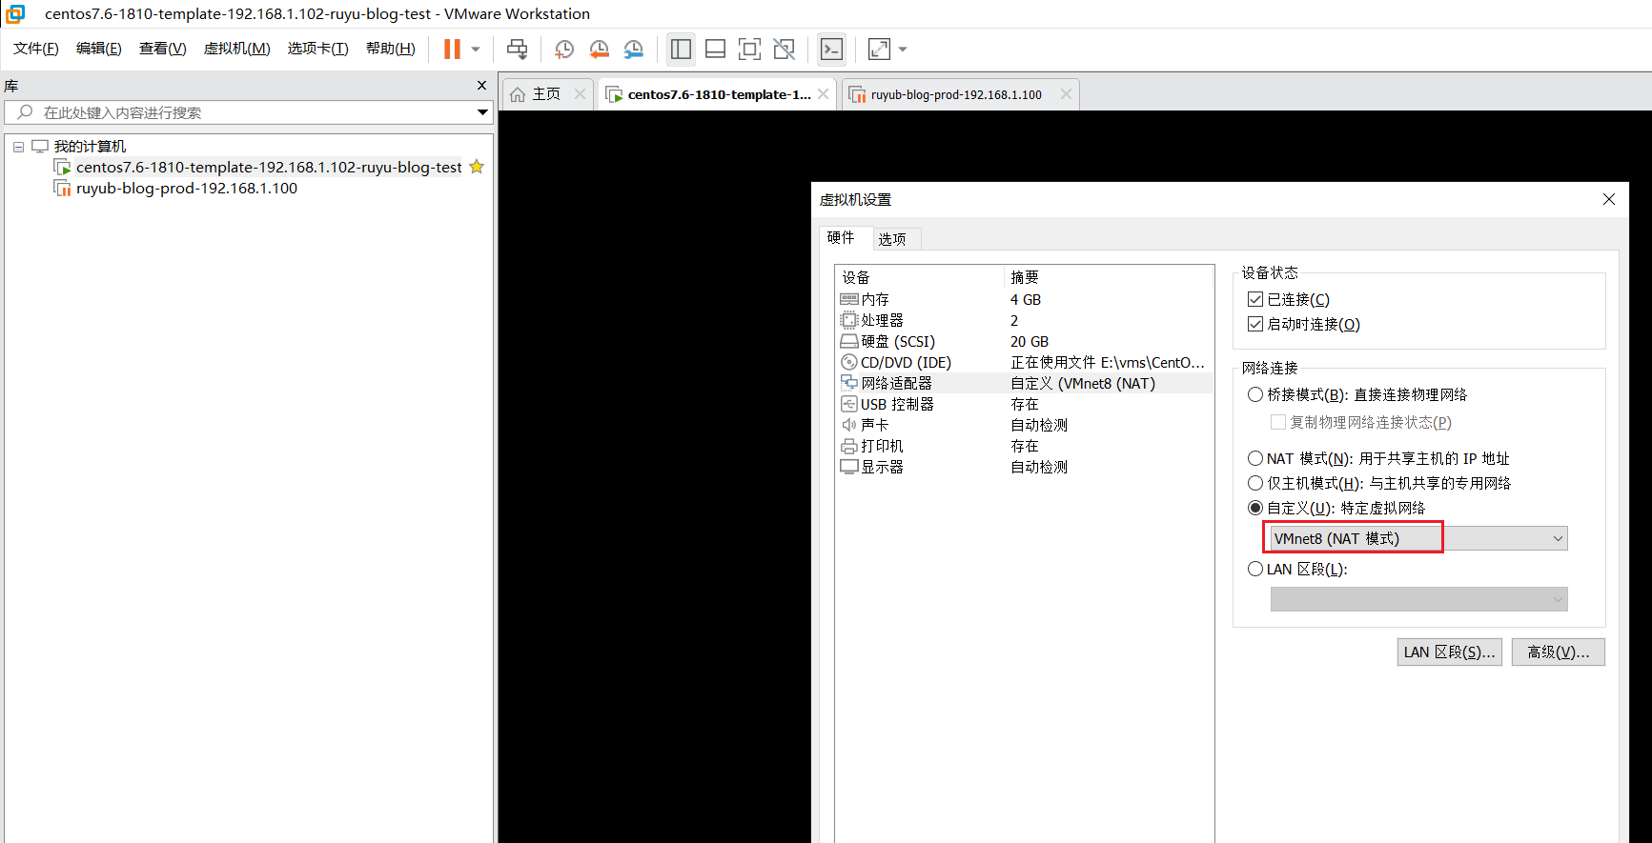Select the 选项 tab in VM settings
Image resolution: width=1652 pixels, height=843 pixels.
[892, 239]
